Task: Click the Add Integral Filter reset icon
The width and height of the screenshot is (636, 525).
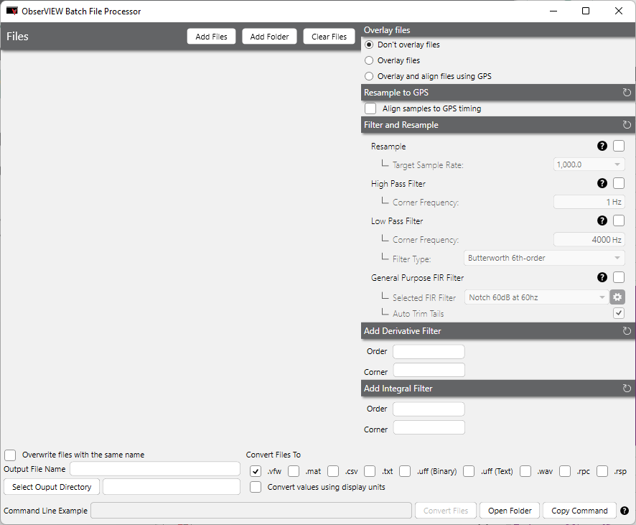Action: [627, 389]
